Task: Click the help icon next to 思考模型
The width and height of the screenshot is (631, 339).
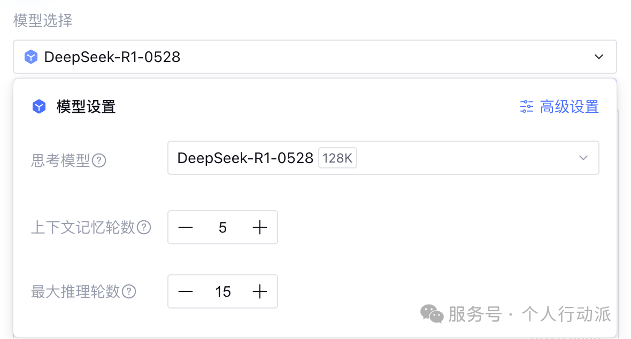Action: 99,160
